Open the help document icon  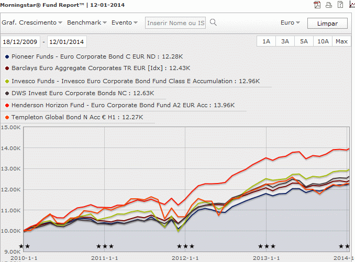pyautogui.click(x=340, y=5)
